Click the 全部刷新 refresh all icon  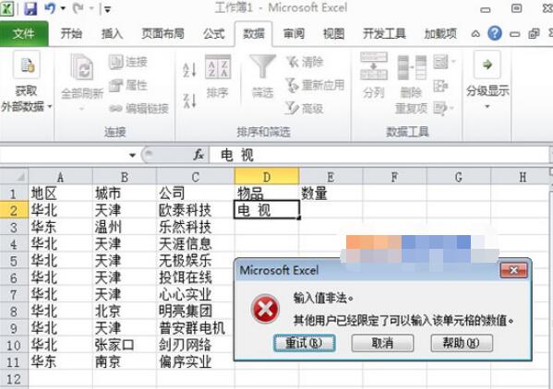coord(82,82)
